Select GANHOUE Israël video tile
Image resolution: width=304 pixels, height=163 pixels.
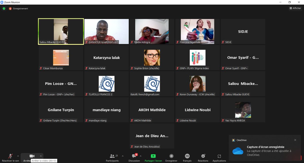click(106, 32)
